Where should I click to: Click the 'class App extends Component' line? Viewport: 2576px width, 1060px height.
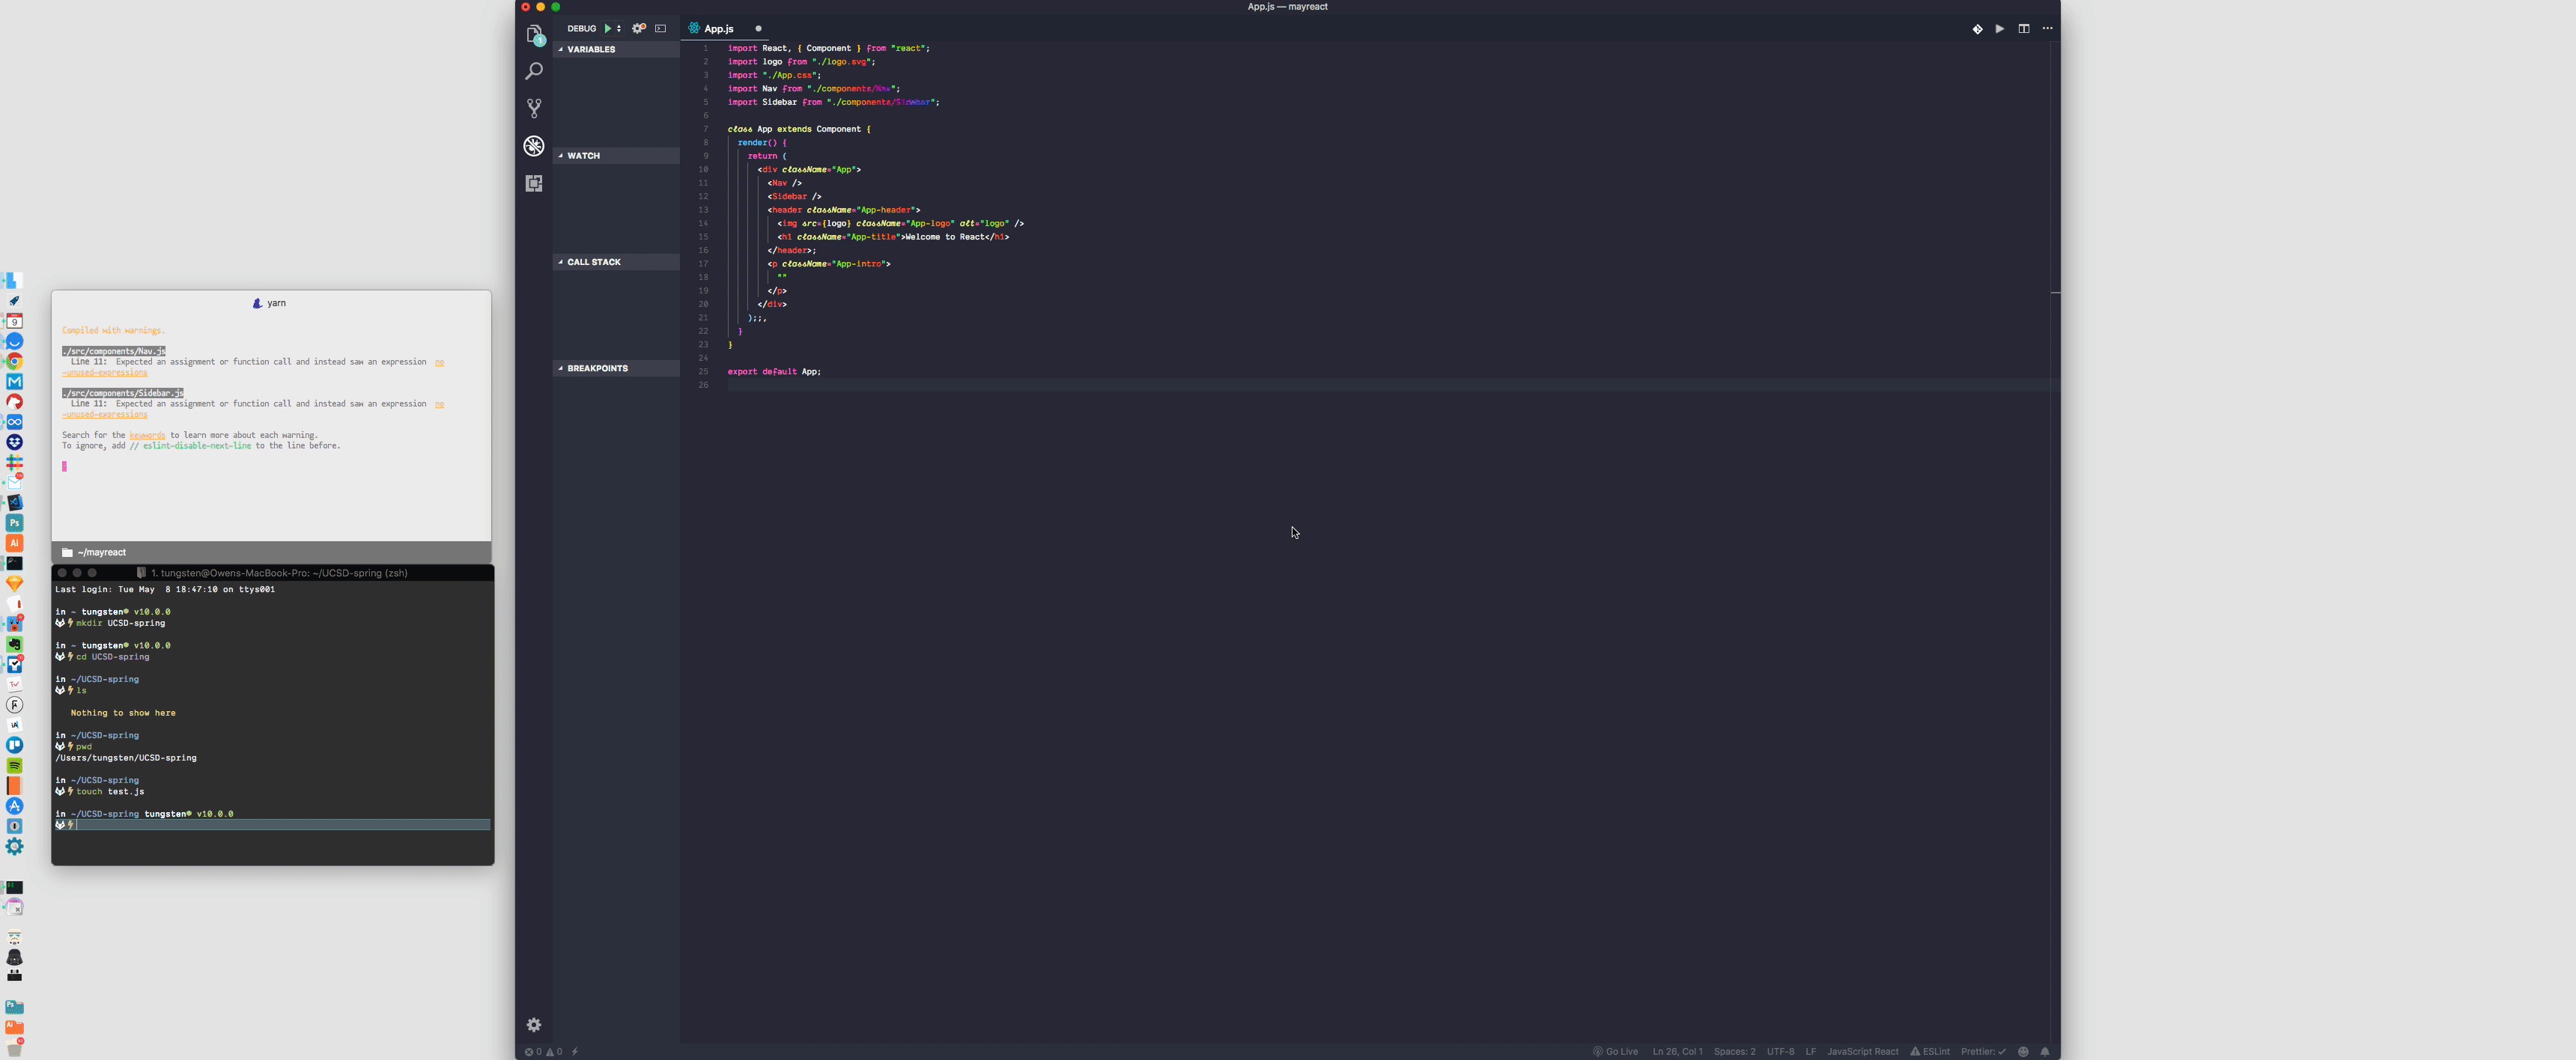click(799, 129)
